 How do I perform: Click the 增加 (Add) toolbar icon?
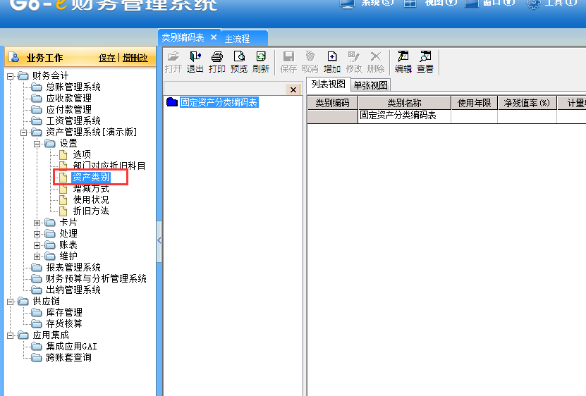tap(332, 62)
